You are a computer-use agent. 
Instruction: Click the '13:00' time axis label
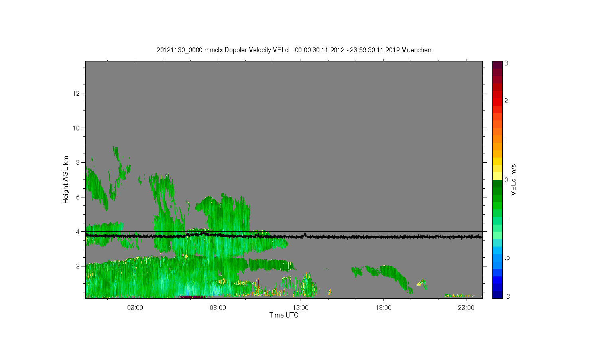pos(301,308)
